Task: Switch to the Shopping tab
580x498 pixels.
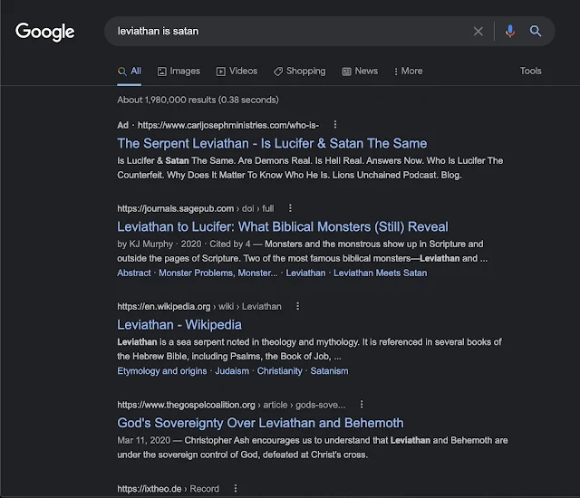Action: pyautogui.click(x=300, y=71)
